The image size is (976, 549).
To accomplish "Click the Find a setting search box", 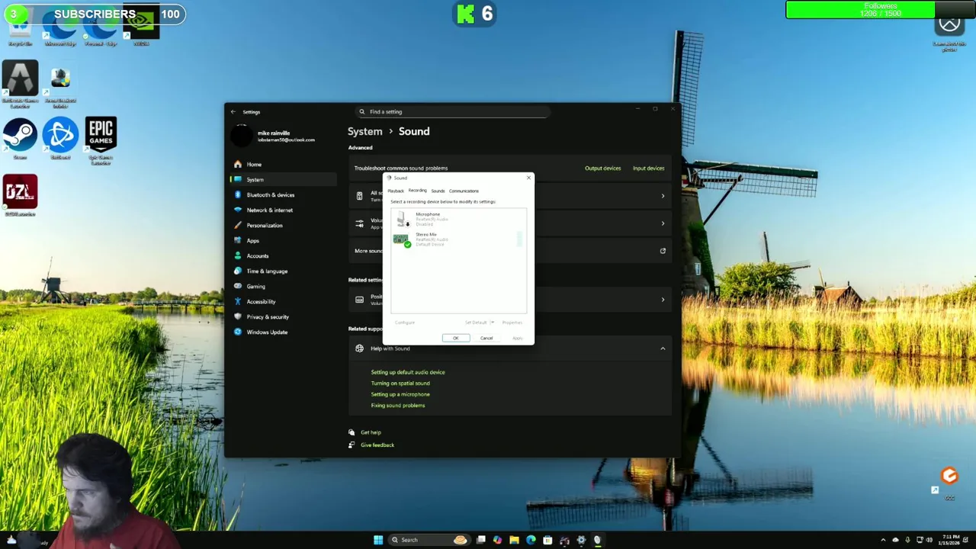I will [453, 112].
